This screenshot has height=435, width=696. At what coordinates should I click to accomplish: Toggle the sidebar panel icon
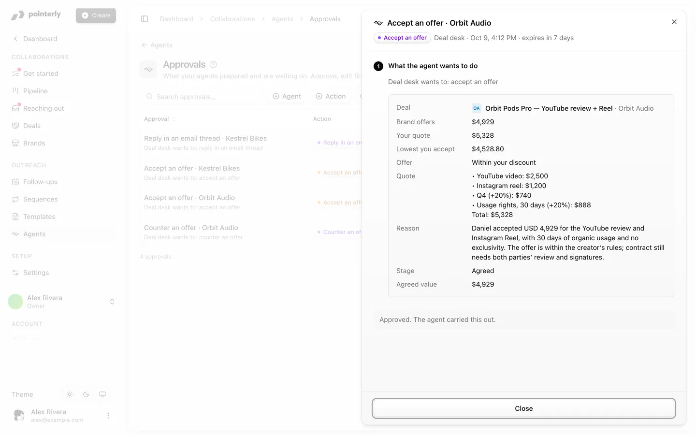[x=145, y=19]
